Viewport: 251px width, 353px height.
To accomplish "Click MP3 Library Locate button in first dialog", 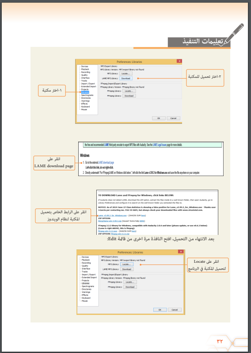I will tap(126, 73).
